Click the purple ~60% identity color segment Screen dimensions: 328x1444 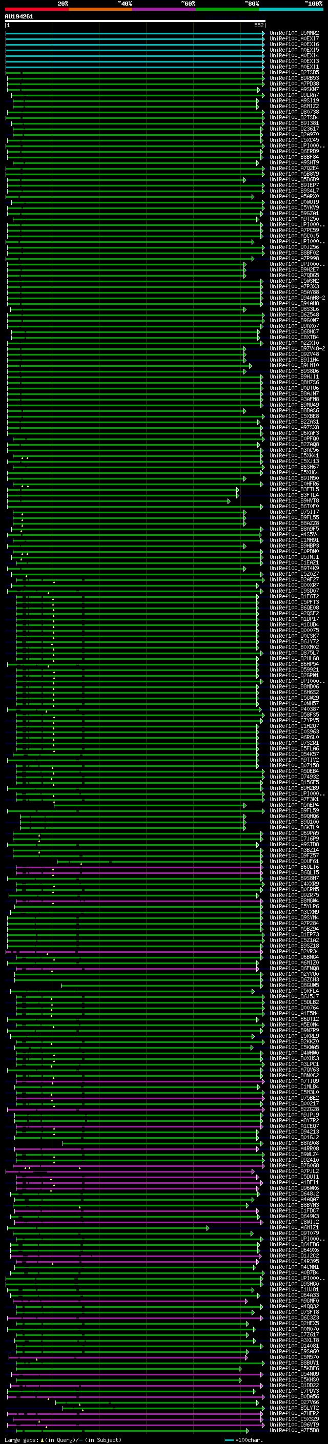click(x=165, y=9)
